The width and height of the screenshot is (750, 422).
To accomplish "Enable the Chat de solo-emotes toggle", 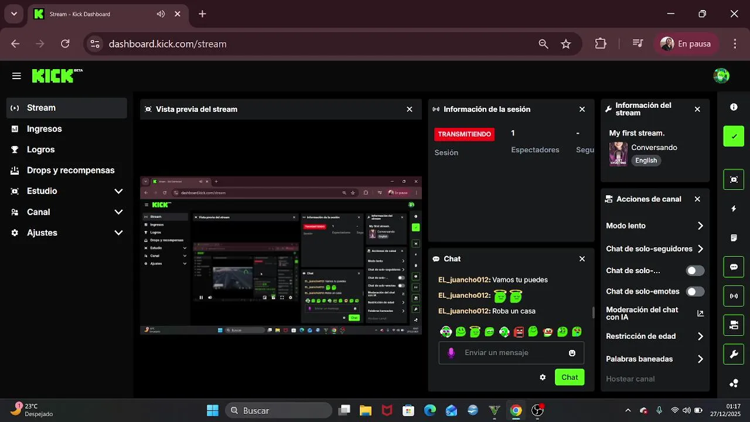I will (695, 291).
